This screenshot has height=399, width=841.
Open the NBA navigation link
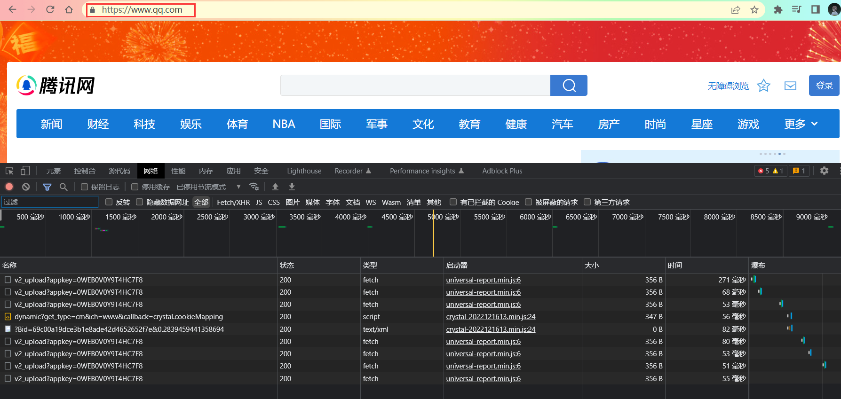[x=284, y=124]
